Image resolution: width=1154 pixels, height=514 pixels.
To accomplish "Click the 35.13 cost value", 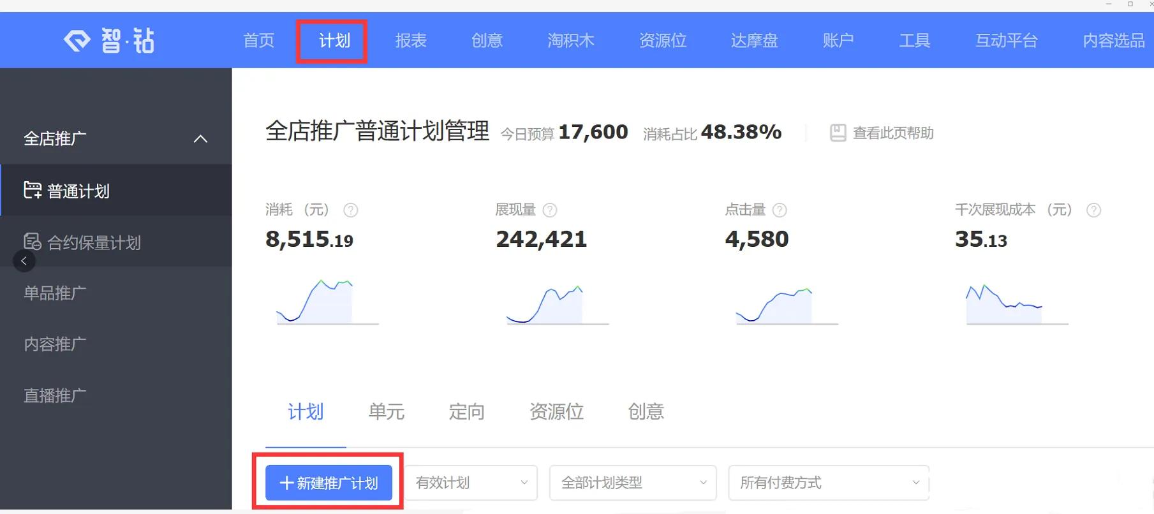I will coord(981,239).
